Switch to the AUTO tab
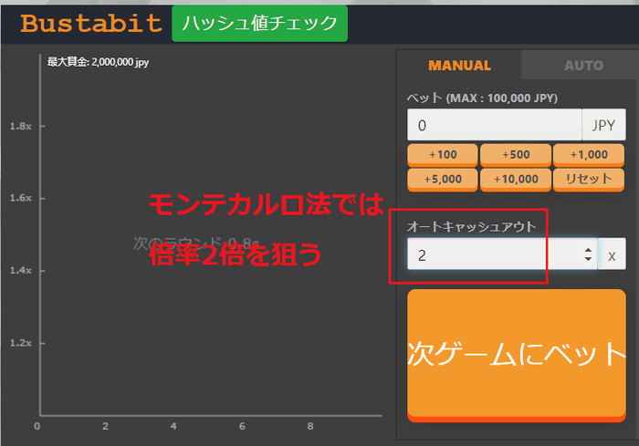 (583, 66)
